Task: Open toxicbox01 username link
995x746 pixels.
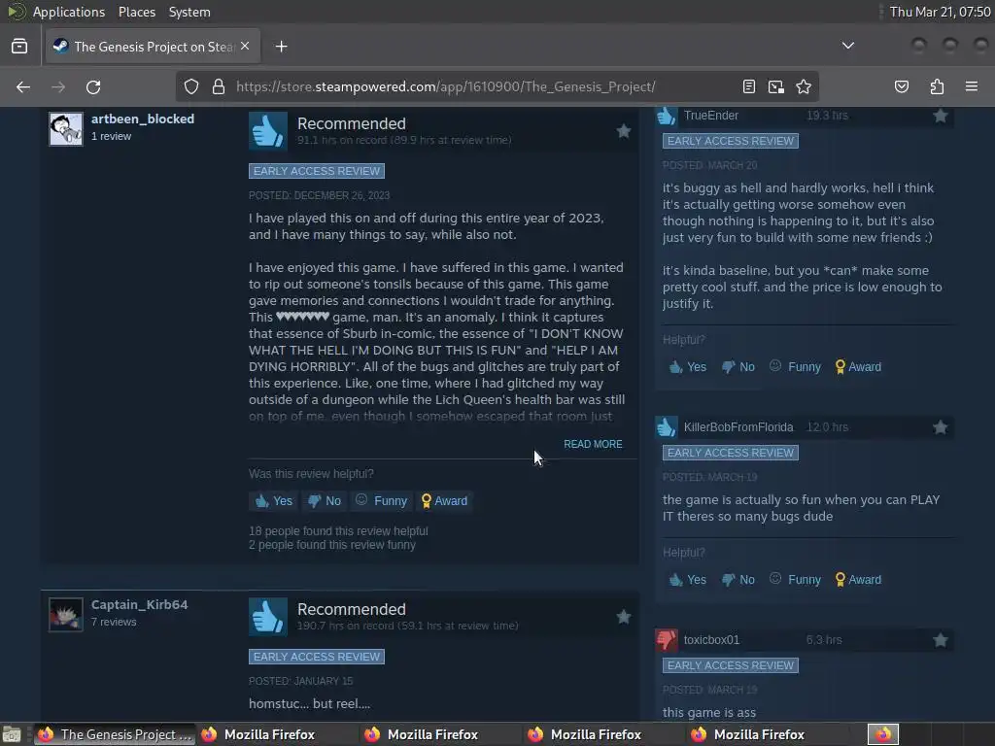Action: coord(711,640)
